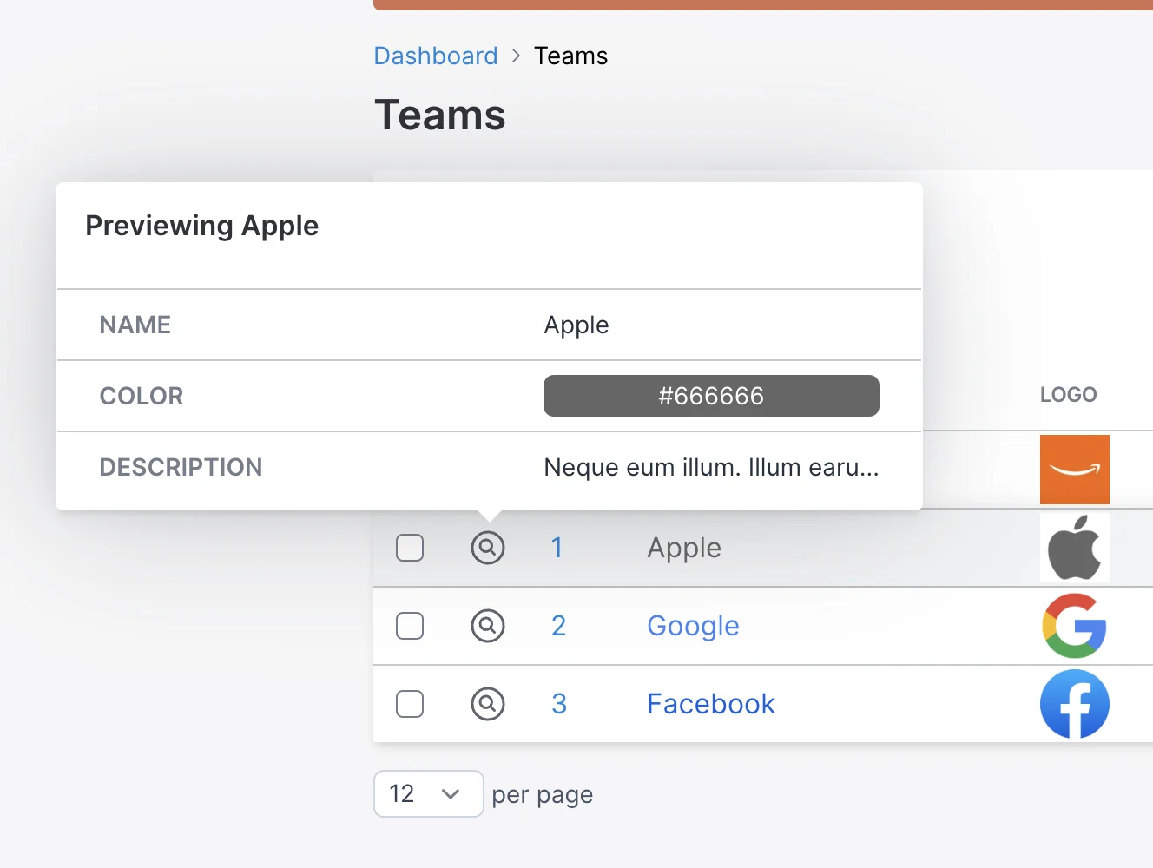This screenshot has height=868, width=1153.
Task: Open the Google team link
Action: 693,626
